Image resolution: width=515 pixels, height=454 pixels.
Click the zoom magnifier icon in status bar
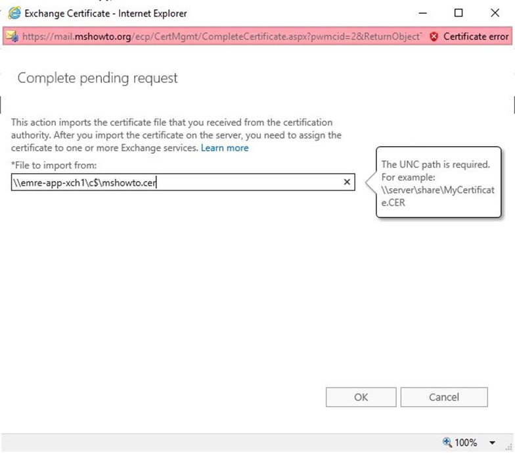pyautogui.click(x=447, y=442)
